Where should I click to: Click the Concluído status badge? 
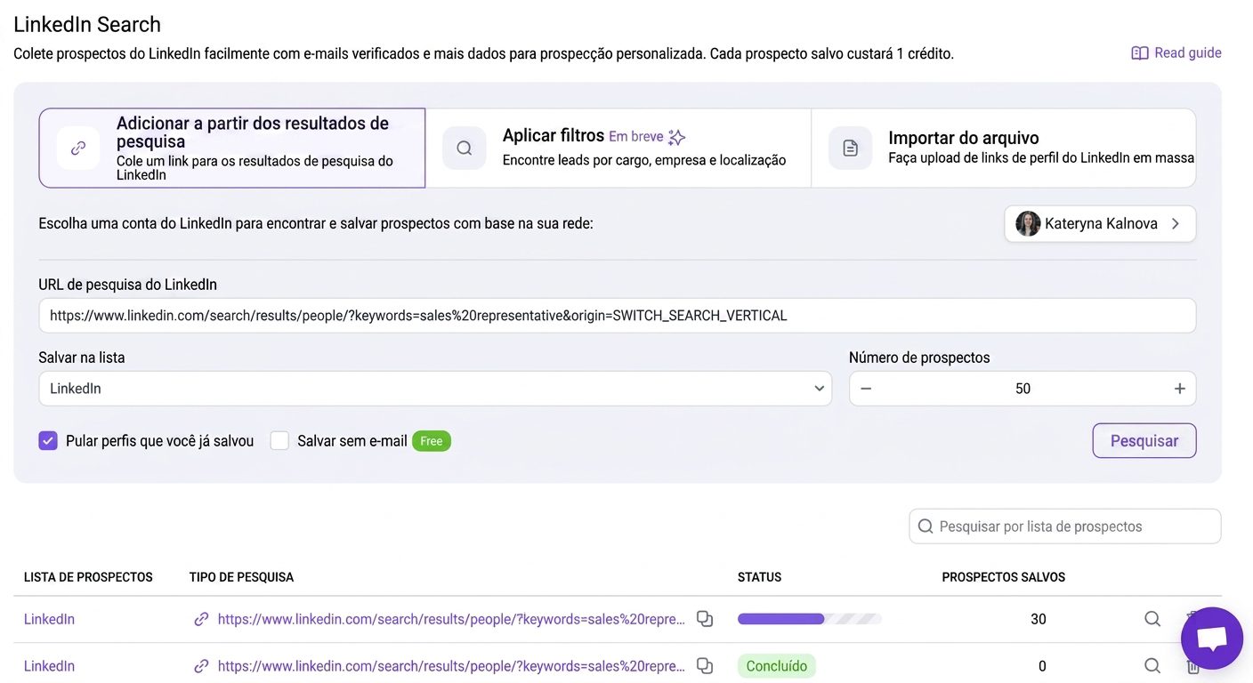(x=777, y=666)
